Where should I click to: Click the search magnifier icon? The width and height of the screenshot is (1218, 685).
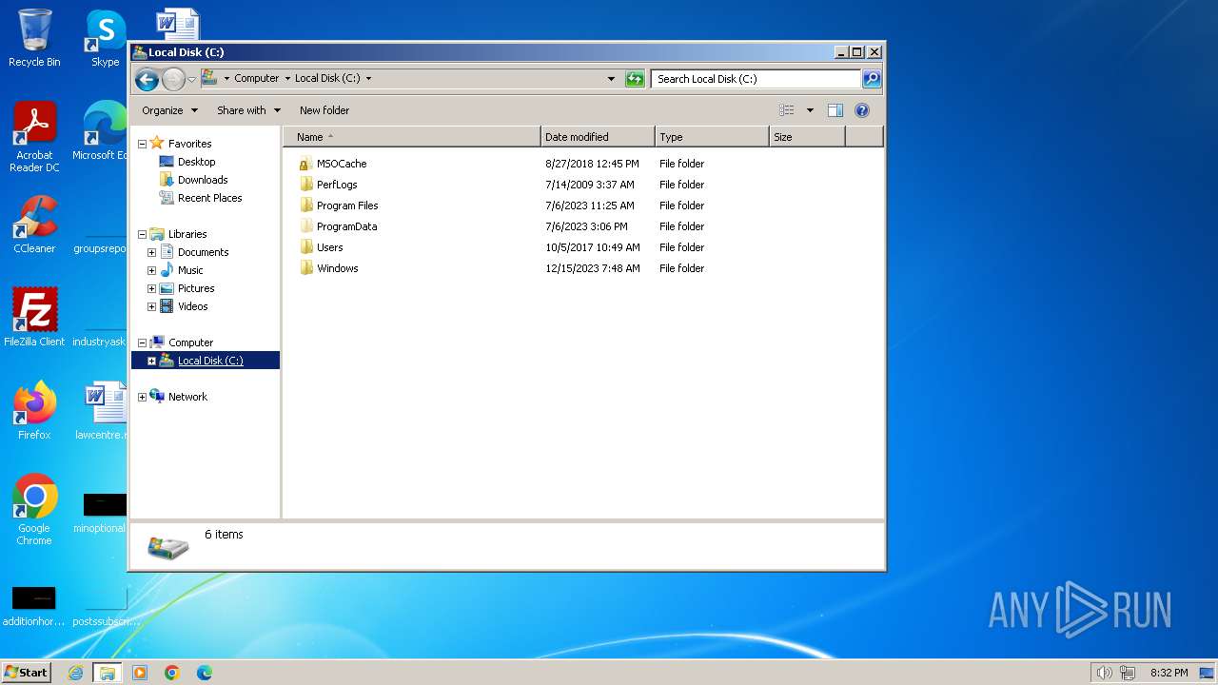872,79
